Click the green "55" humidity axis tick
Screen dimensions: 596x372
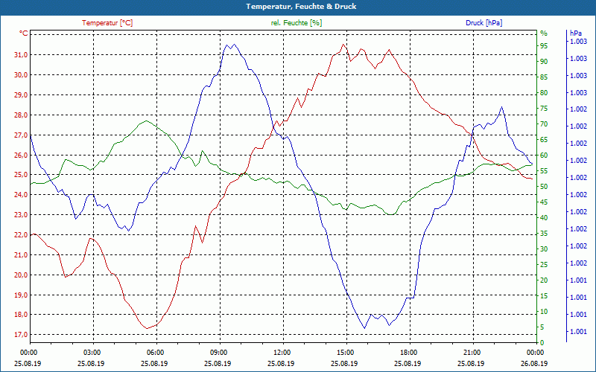544,171
